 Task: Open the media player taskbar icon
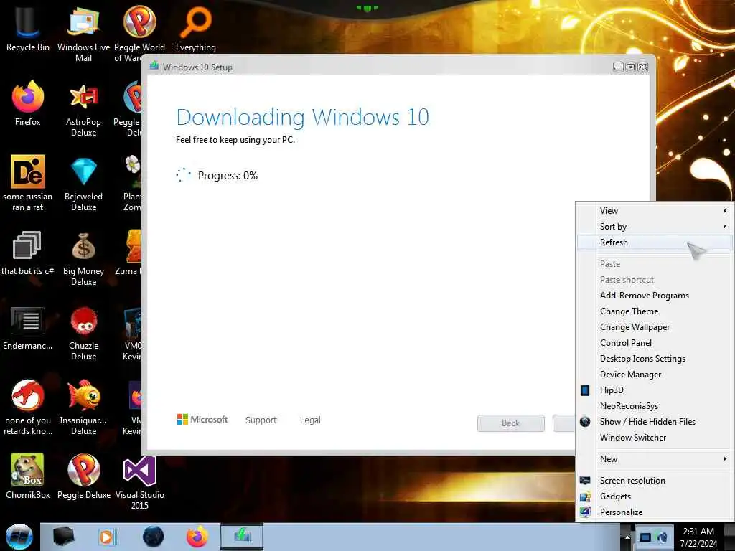(x=106, y=537)
